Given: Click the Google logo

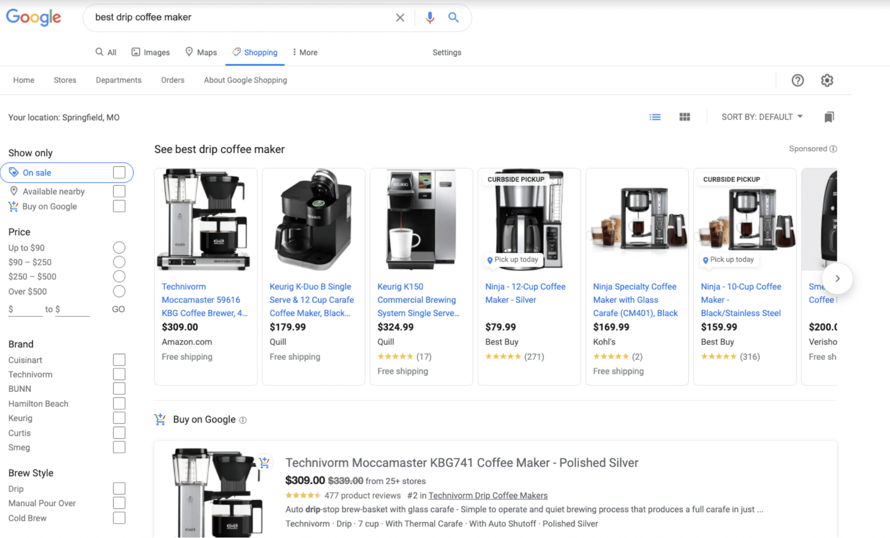Looking at the screenshot, I should 33,17.
